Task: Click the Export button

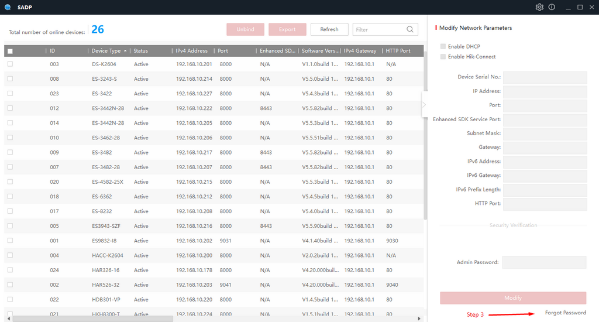Action: click(287, 29)
